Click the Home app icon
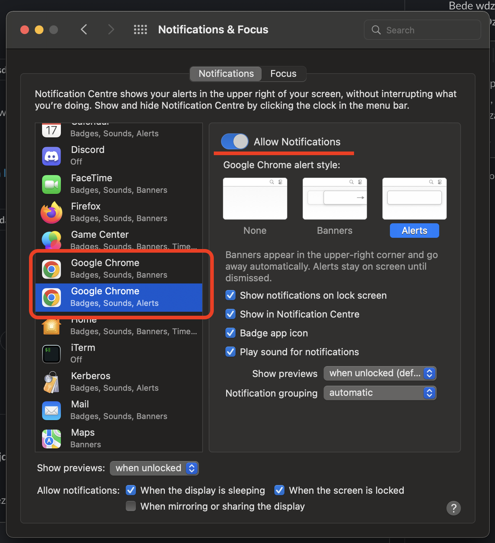Image resolution: width=495 pixels, height=543 pixels. click(51, 326)
